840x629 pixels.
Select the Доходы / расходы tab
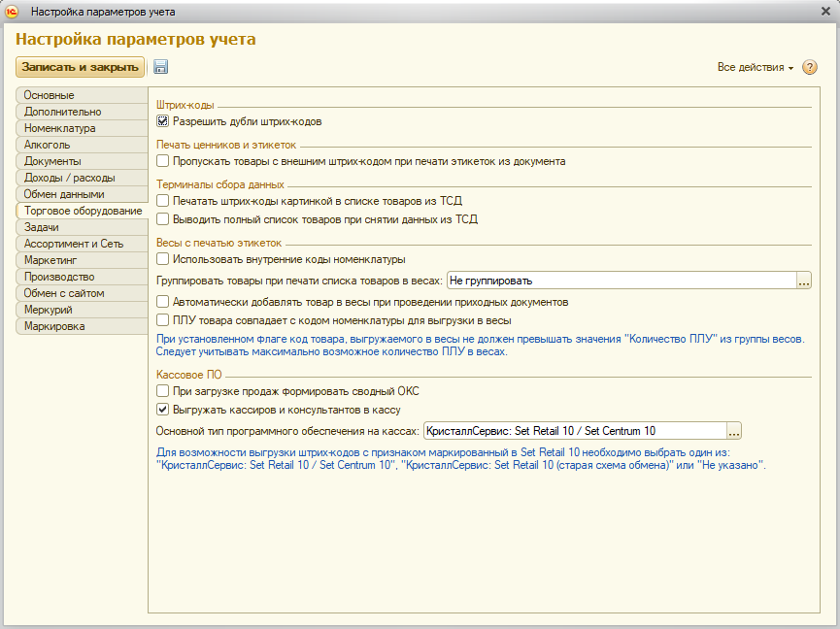[82, 178]
